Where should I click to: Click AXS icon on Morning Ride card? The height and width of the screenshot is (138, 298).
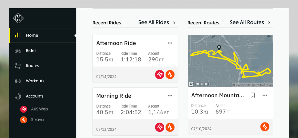click(160, 127)
